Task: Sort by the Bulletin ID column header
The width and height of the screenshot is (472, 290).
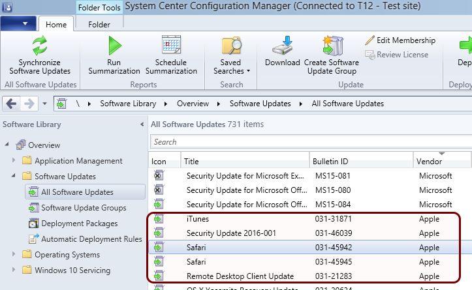Action: coord(361,162)
